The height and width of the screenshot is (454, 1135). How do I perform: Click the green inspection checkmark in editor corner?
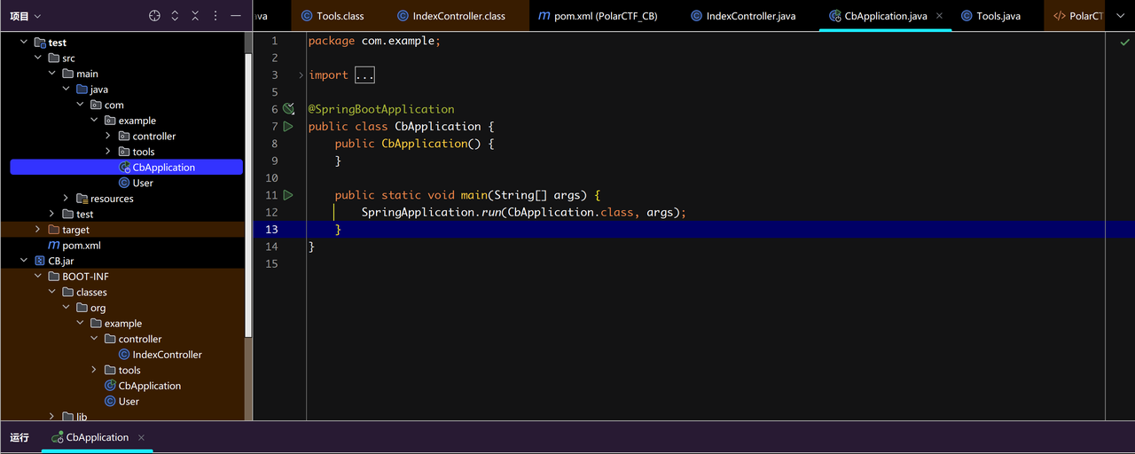point(1124,42)
